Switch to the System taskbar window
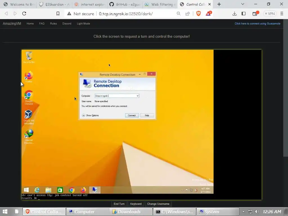 point(218,211)
